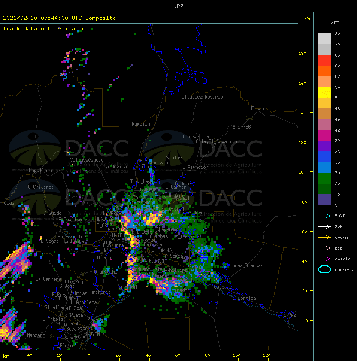Click the -40 km x-axis tick label
The width and height of the screenshot is (357, 361).
29,355
